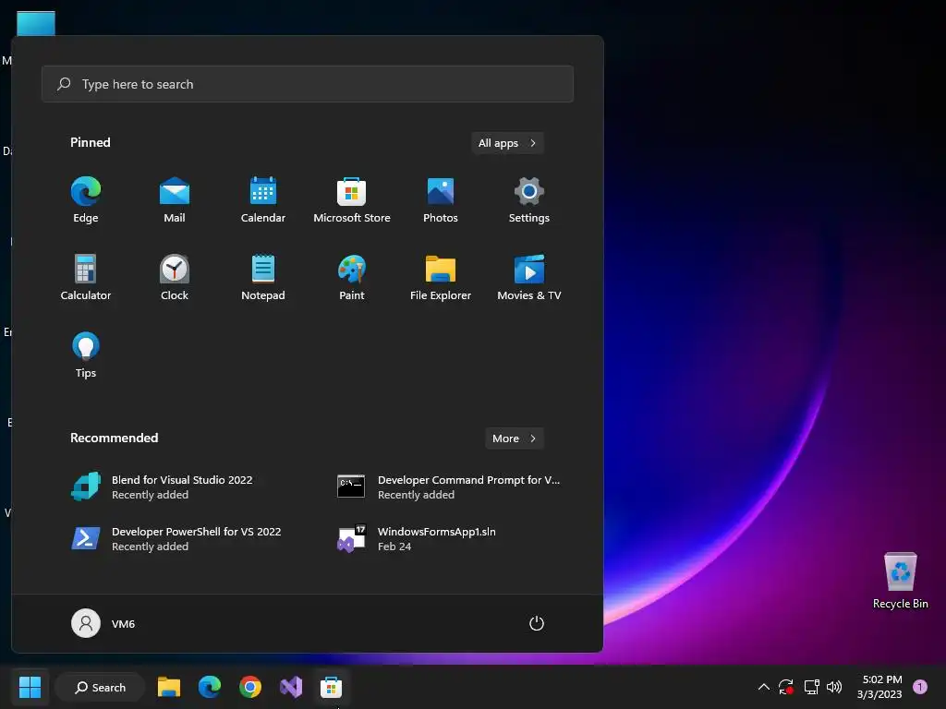Open the taskbar Search box
Image resolution: width=946 pixels, height=709 pixels.
[100, 687]
